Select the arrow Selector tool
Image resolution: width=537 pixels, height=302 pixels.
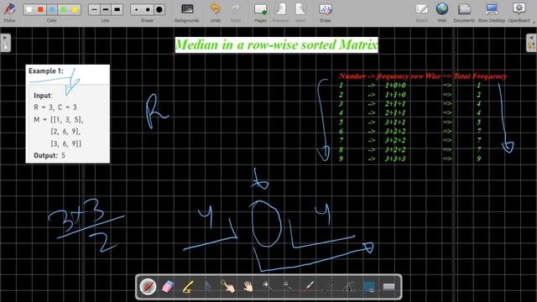pyautogui.click(x=208, y=287)
